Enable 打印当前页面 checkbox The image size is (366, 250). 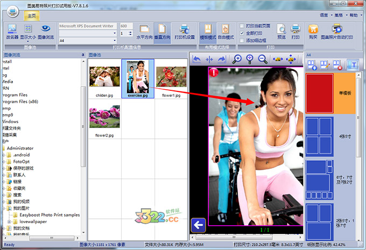[242, 26]
